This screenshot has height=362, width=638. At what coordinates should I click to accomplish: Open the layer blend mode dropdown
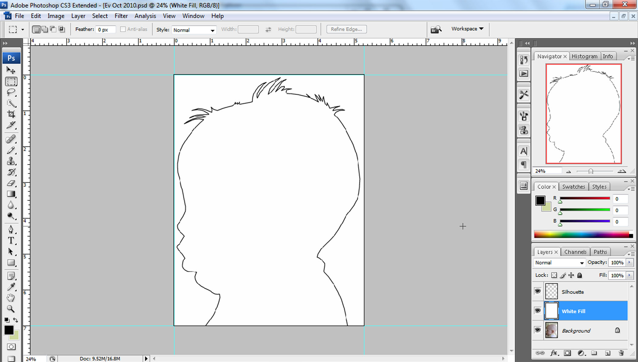tap(559, 262)
